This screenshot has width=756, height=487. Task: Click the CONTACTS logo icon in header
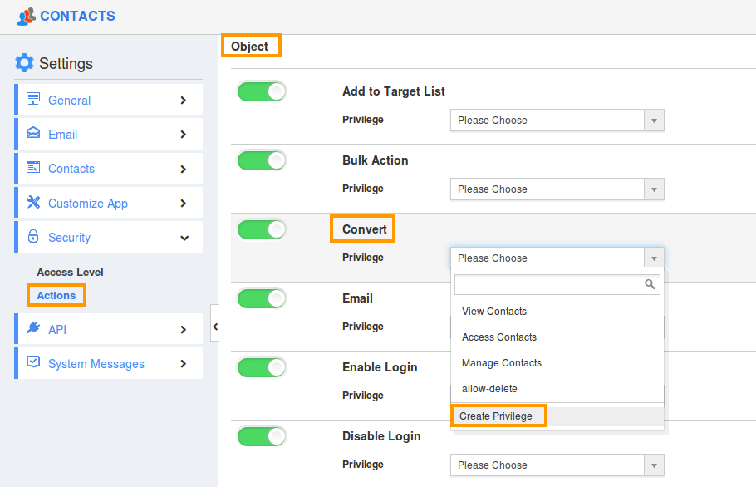24,16
